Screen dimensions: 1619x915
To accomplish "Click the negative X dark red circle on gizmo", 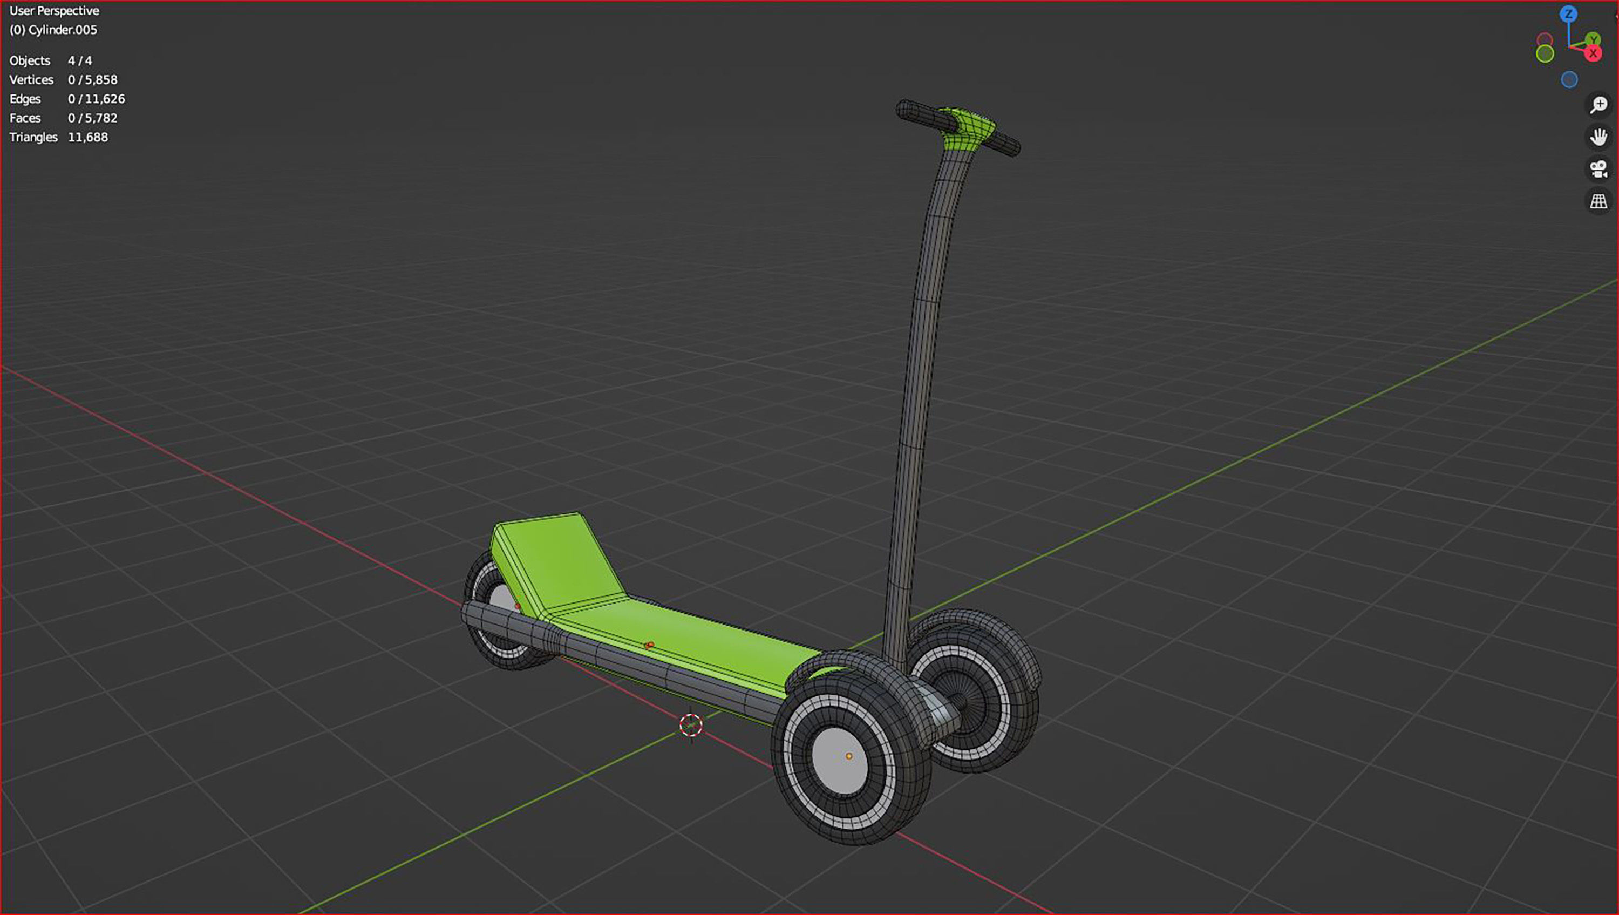I will tap(1544, 41).
